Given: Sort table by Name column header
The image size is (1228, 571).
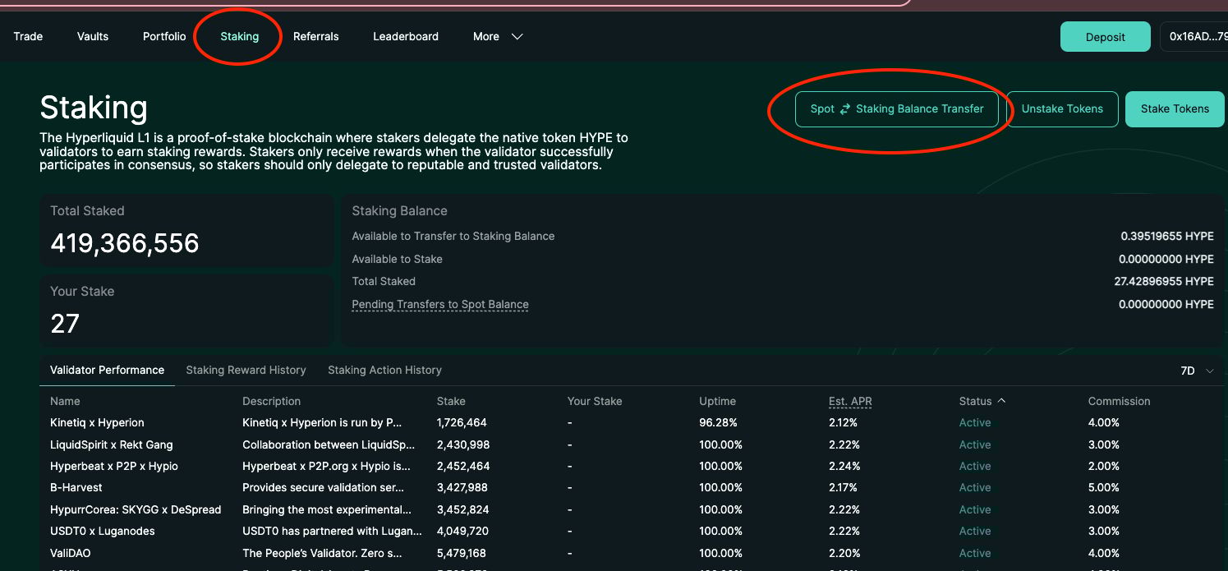Looking at the screenshot, I should point(65,401).
